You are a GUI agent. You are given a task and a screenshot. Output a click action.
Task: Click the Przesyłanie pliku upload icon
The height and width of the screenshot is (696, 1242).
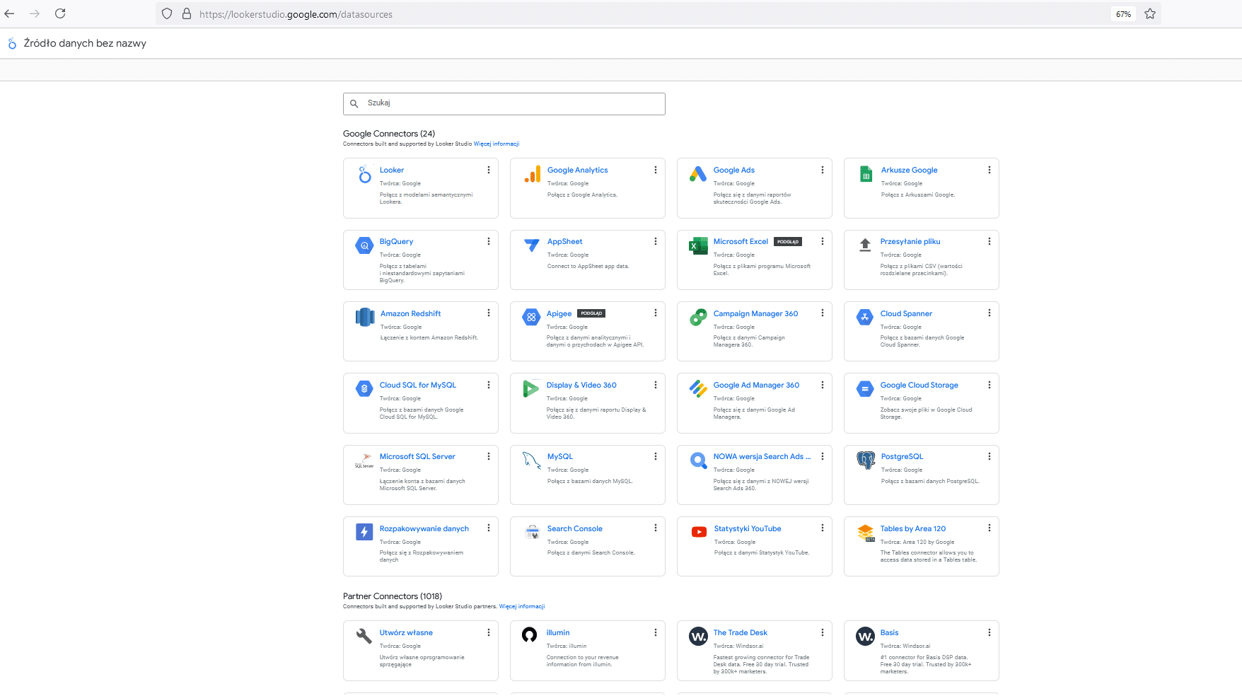(865, 245)
